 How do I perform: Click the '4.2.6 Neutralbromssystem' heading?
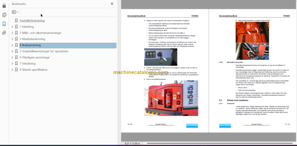231,62
